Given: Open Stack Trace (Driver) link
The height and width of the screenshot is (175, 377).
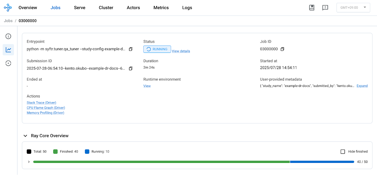Looking at the screenshot, I should pos(41,103).
